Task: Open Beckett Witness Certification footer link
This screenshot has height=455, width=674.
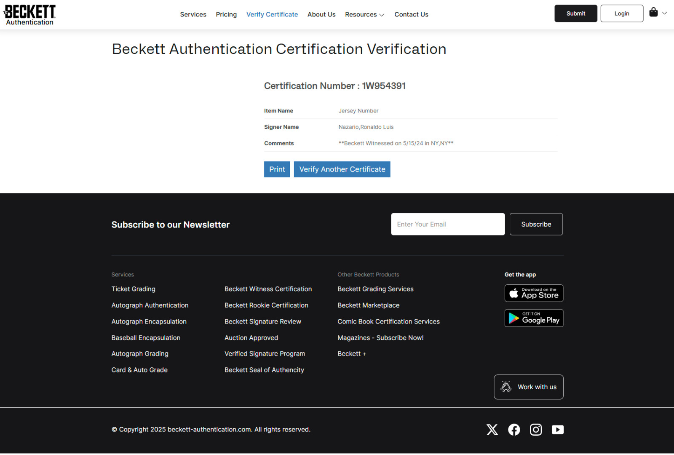Action: tap(268, 289)
